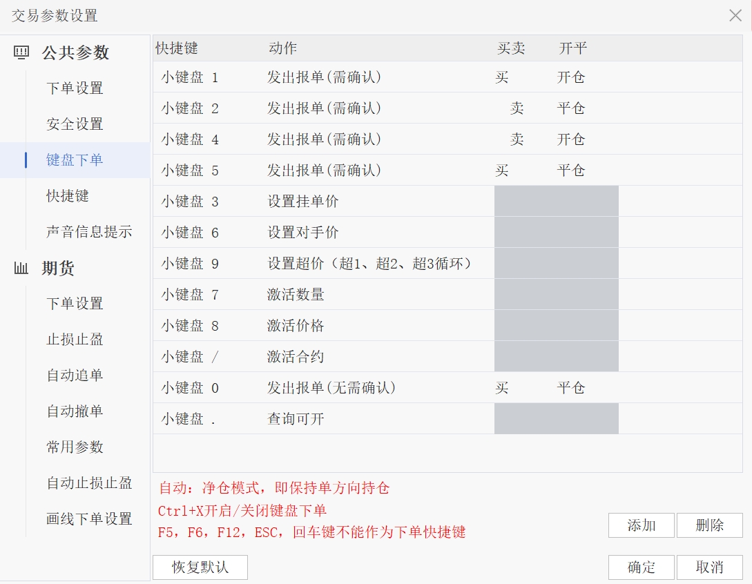The image size is (752, 584).
Task: Select 安全设置 in sidebar
Action: pos(75,124)
